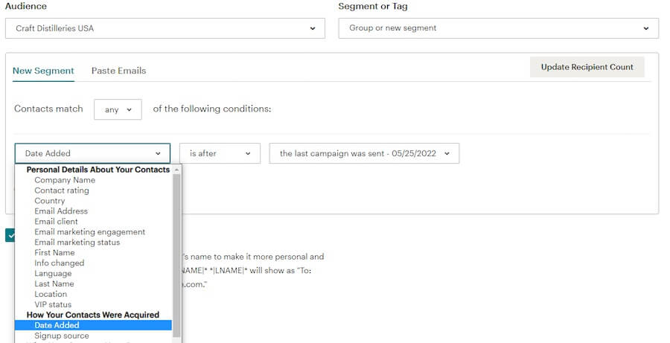Switch to the Paste Emails tab

pyautogui.click(x=118, y=71)
